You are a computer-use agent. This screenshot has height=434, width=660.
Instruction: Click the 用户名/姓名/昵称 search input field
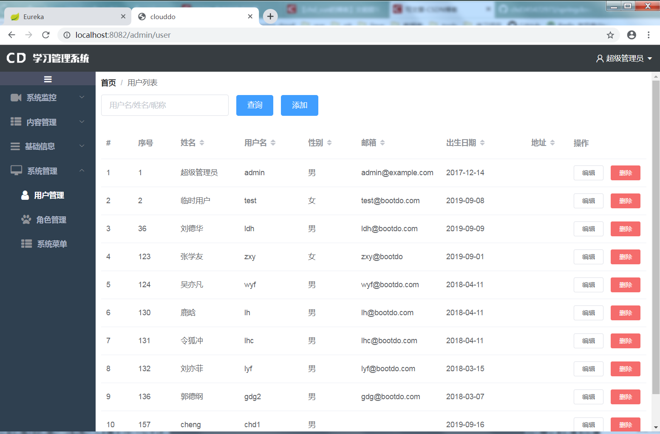pyautogui.click(x=164, y=105)
